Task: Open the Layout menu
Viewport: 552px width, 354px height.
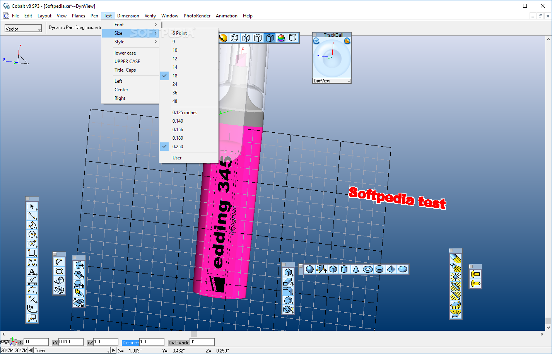Action: click(44, 16)
